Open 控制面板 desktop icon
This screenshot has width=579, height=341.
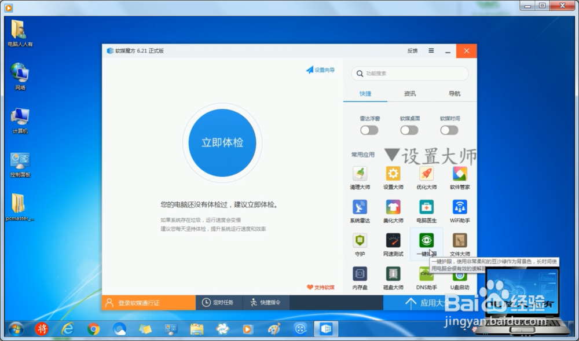[x=20, y=164]
